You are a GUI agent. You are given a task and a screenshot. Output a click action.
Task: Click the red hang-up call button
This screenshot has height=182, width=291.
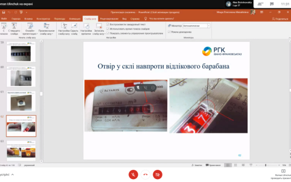point(145,175)
